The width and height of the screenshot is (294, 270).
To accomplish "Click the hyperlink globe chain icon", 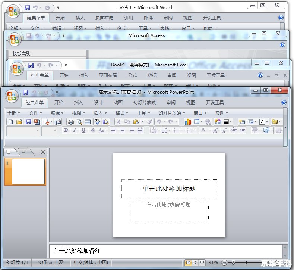I will click(x=208, y=122).
